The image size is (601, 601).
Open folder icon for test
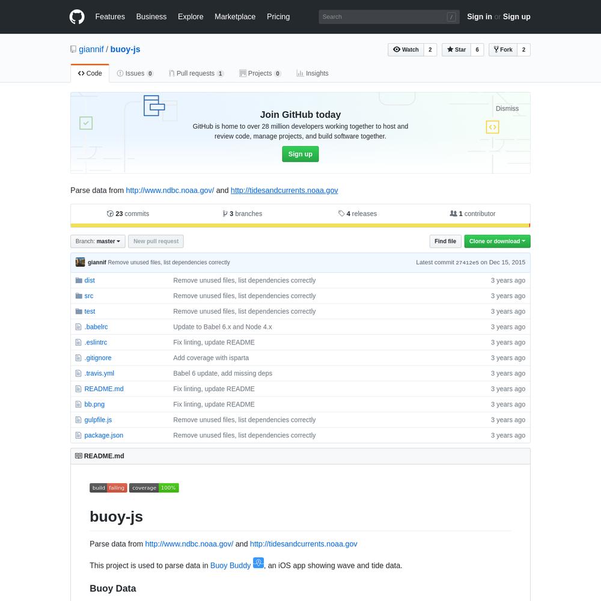click(79, 311)
